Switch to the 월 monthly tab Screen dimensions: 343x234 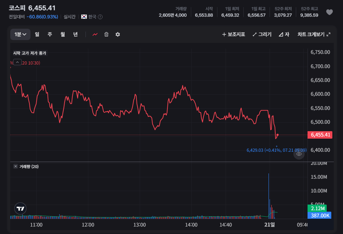(x=62, y=34)
